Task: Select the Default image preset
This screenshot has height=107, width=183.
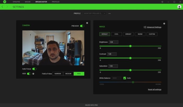Action: (x=105, y=34)
